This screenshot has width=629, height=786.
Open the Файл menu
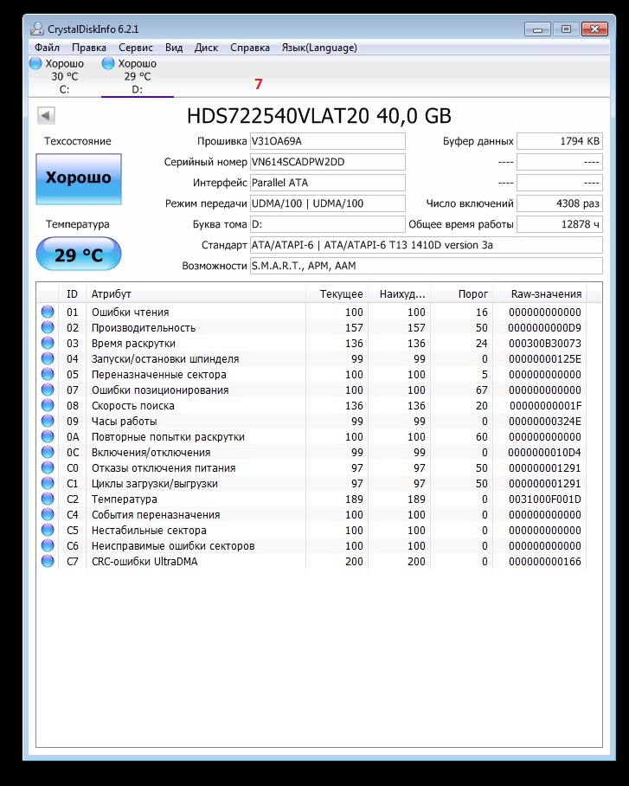tap(48, 48)
